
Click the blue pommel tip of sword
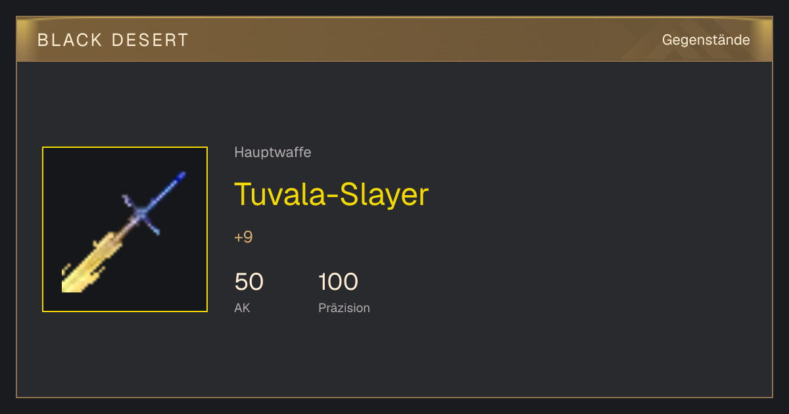click(181, 175)
